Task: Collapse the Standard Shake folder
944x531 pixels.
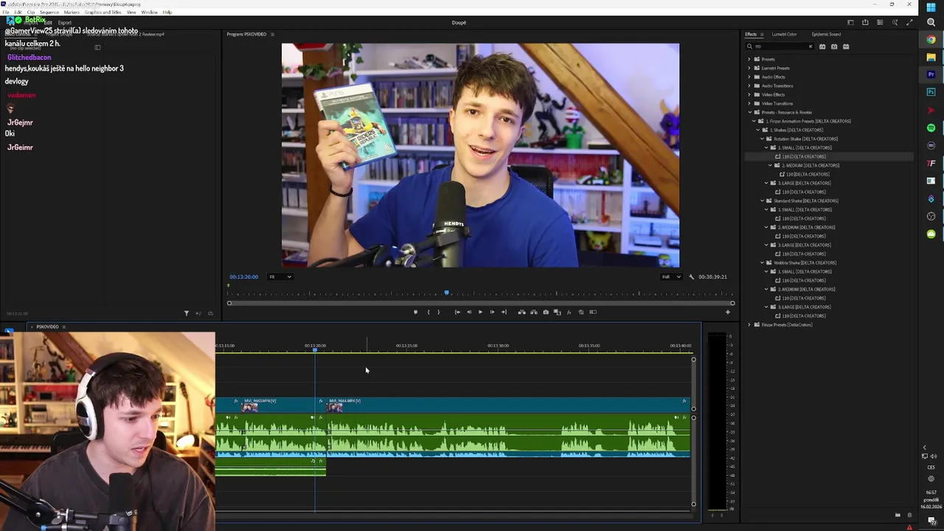Action: tap(763, 201)
